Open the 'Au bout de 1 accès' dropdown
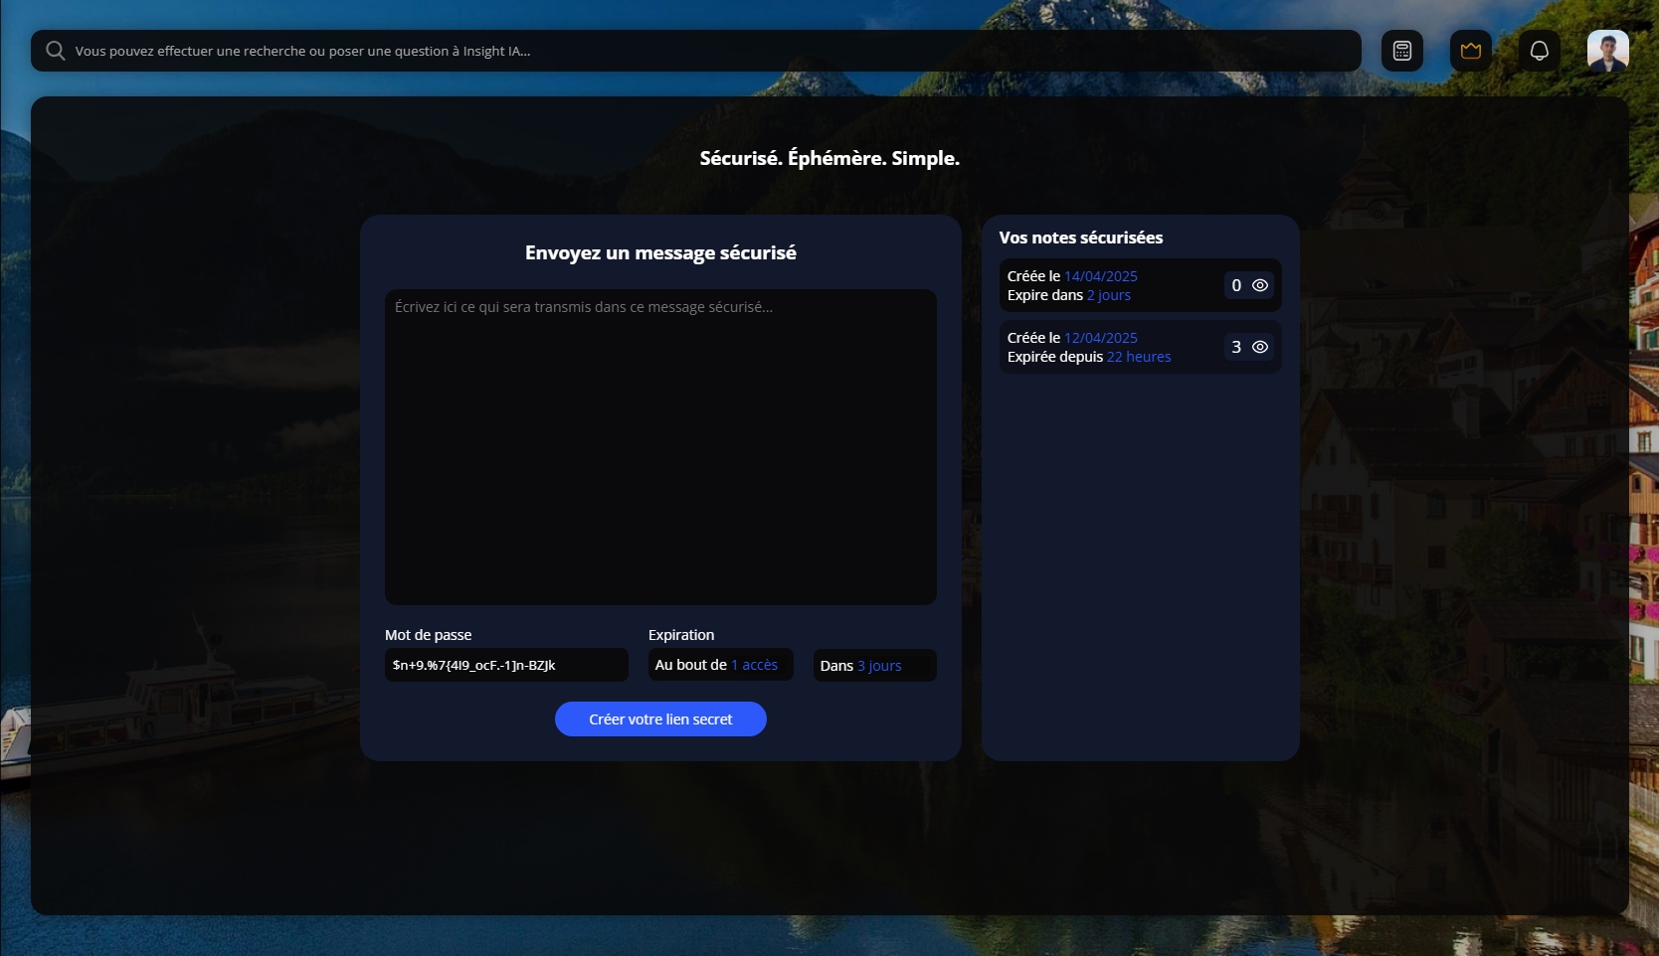 click(x=720, y=665)
